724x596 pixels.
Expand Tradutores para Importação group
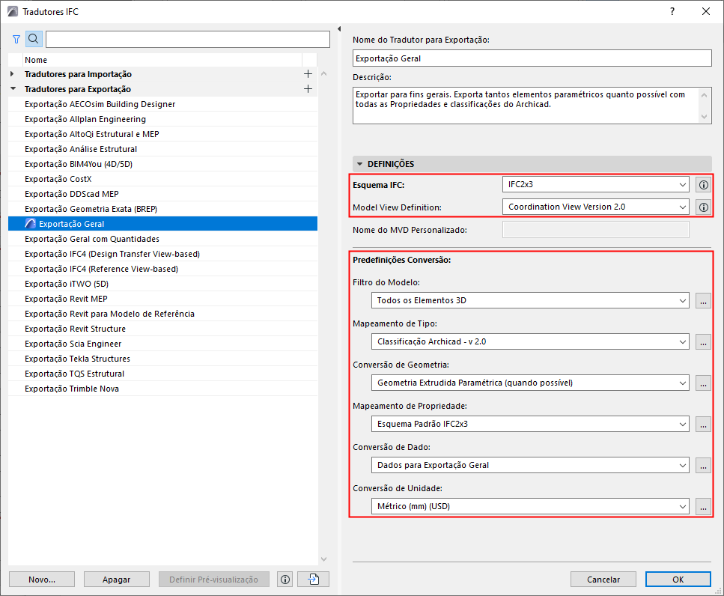tap(13, 74)
